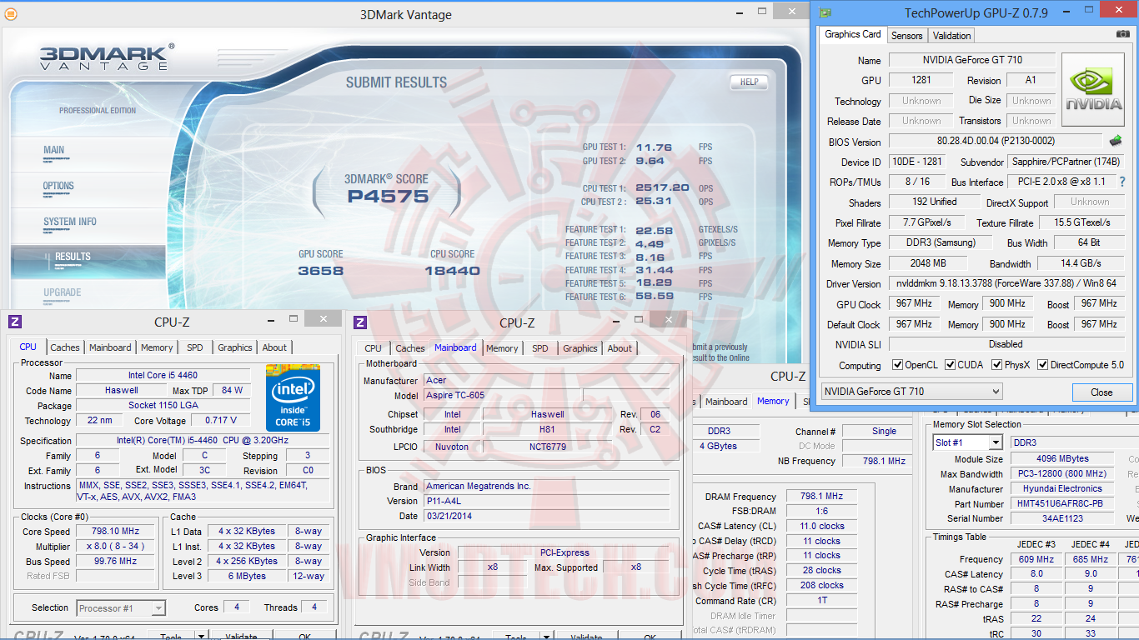Click the GPU-Z title bar app icon

click(x=825, y=12)
